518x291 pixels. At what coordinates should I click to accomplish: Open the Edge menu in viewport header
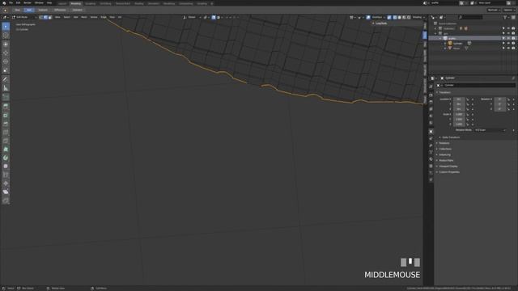pos(104,17)
